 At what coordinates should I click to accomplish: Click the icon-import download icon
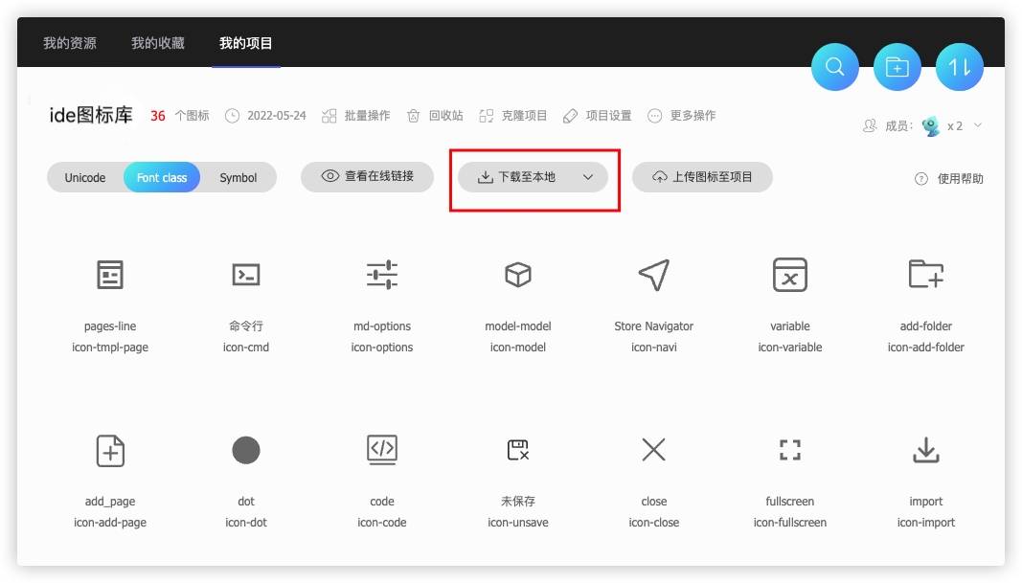click(925, 449)
